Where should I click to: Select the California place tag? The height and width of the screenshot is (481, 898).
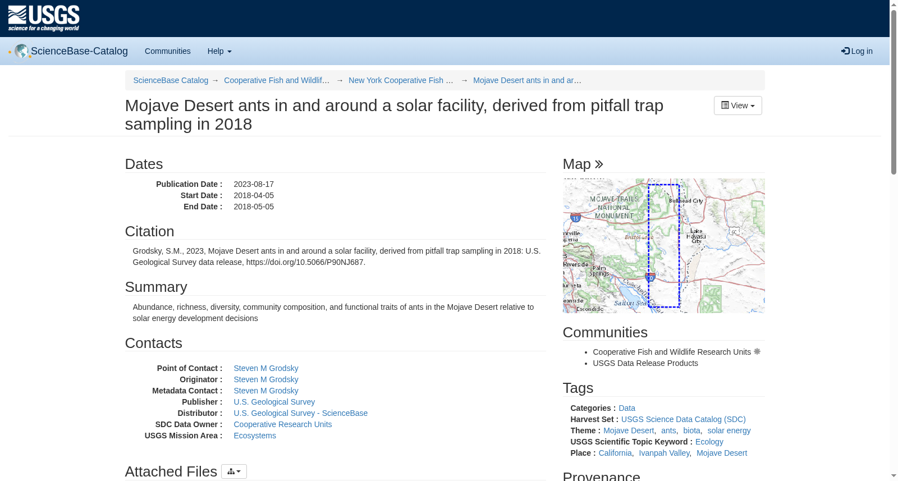(615, 453)
